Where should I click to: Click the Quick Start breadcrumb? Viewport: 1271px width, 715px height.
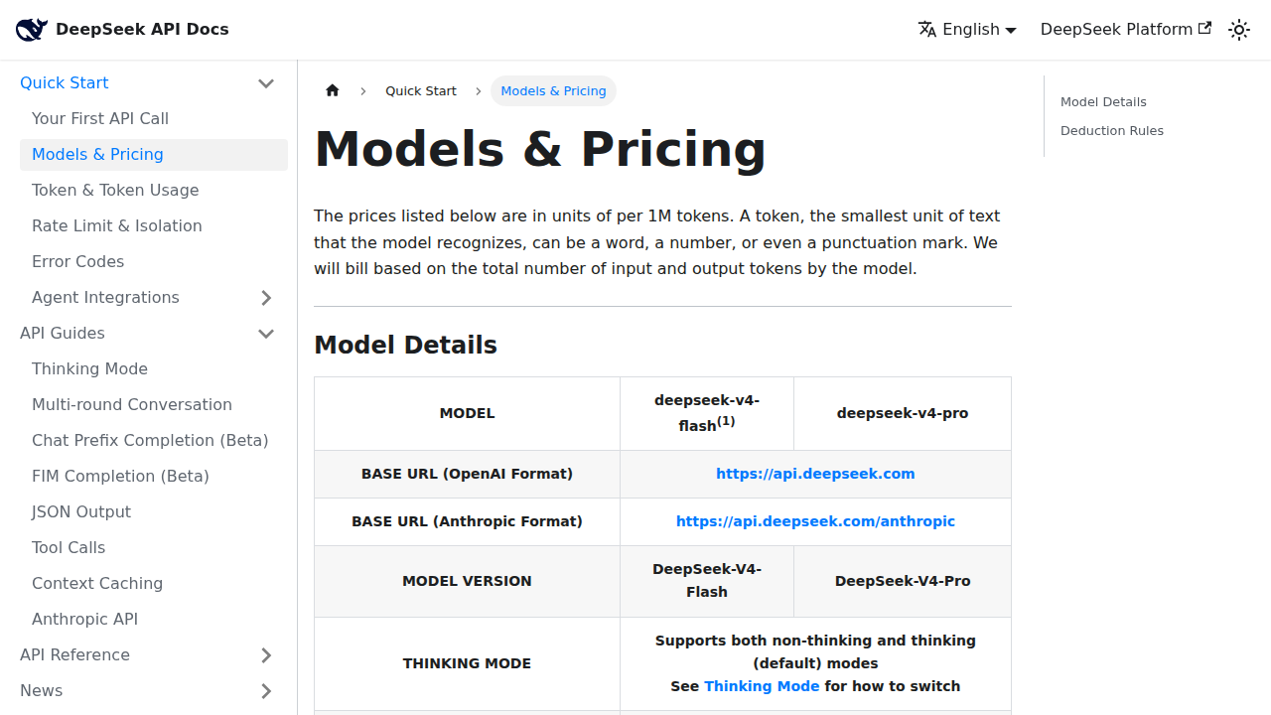(x=421, y=90)
